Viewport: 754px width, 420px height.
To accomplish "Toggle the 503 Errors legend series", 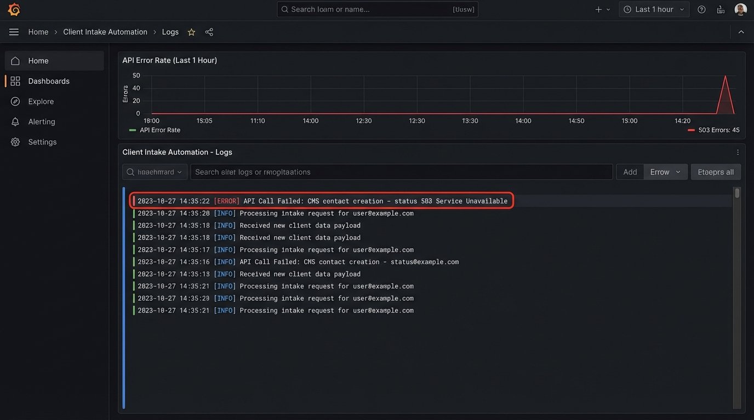I will 713,130.
